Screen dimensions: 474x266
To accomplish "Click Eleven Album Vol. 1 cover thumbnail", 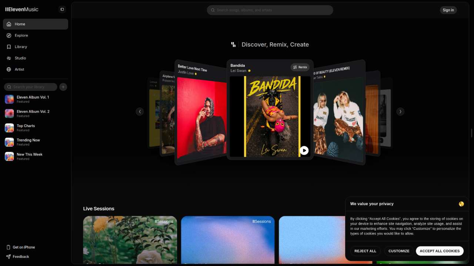I will pyautogui.click(x=9, y=99).
